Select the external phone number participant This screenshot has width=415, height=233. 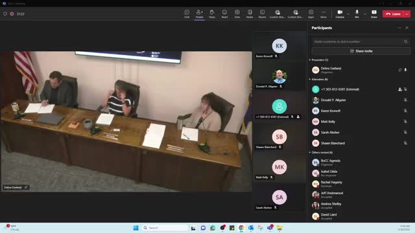pyautogui.click(x=361, y=89)
